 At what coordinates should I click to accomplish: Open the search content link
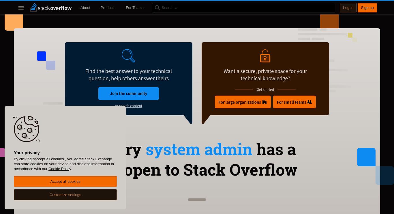click(x=129, y=106)
